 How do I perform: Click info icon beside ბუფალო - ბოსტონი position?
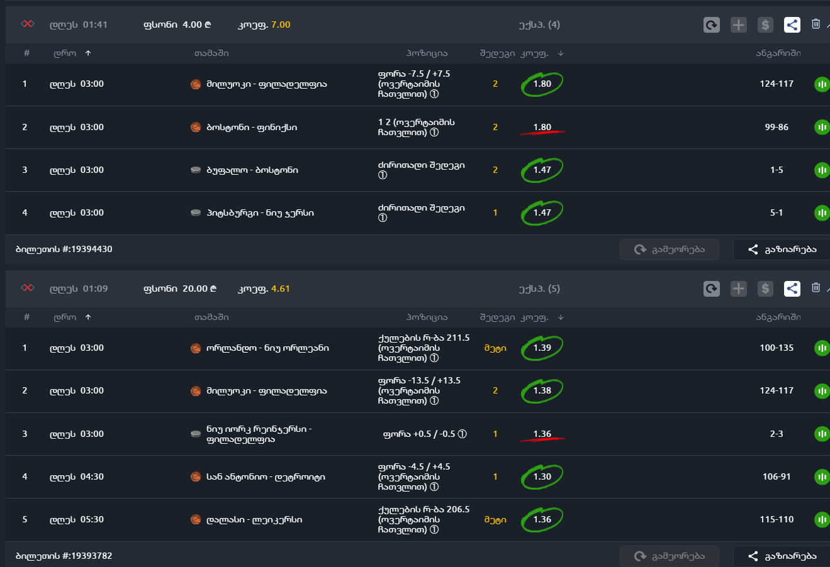click(383, 175)
